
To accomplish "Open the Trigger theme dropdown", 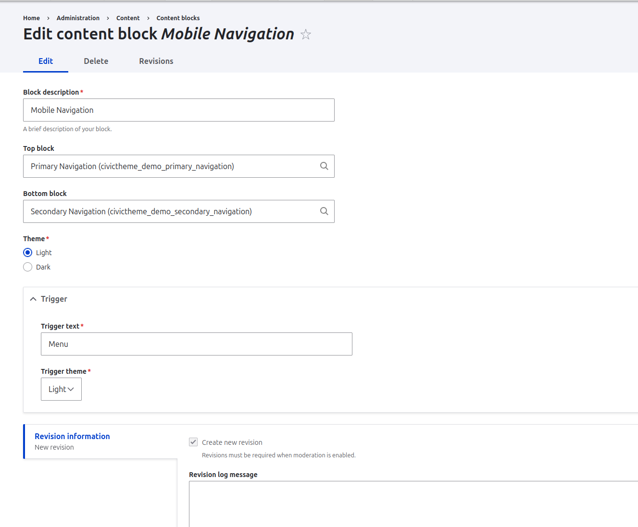I will click(x=61, y=389).
